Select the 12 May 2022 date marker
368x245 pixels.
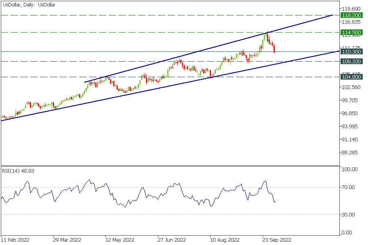point(120,240)
